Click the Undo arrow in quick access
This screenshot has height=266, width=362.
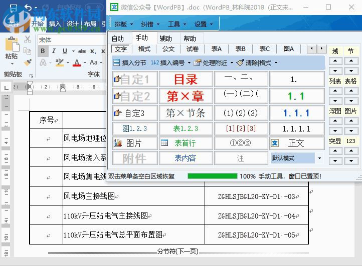tap(28, 8)
